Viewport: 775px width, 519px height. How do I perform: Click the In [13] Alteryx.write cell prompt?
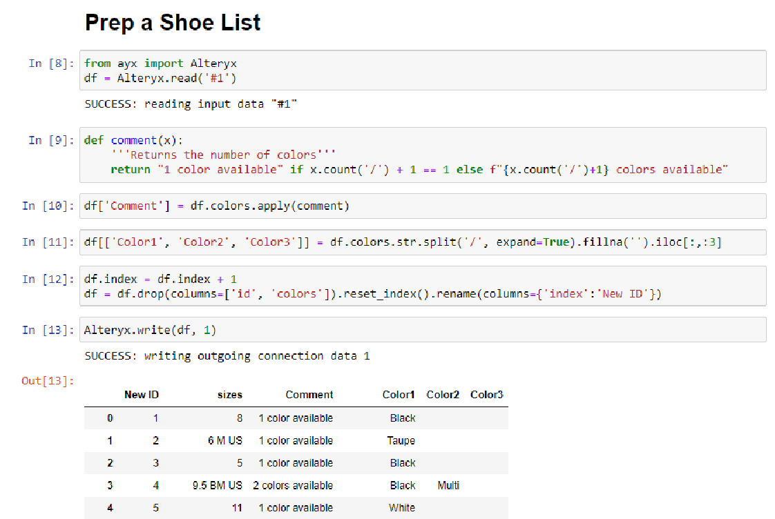tap(46, 329)
